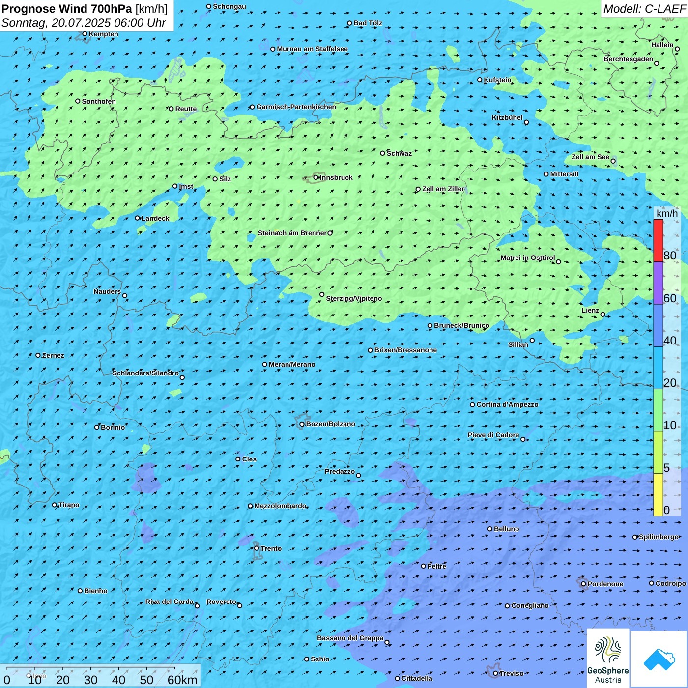Click the yellow 0 km/h legend color

coord(658,495)
